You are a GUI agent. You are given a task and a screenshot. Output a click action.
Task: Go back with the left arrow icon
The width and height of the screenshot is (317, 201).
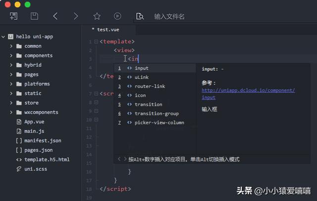pyautogui.click(x=55, y=16)
